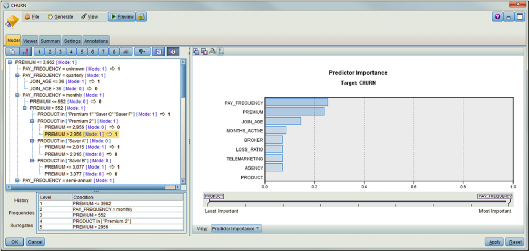The height and width of the screenshot is (251, 529).
Task: Open the Frequencies side tab
Action: click(x=22, y=213)
